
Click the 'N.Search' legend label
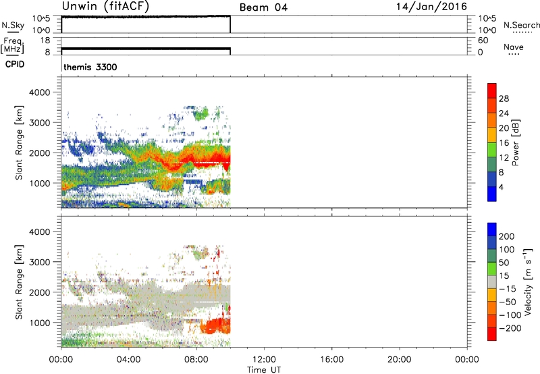521,25
